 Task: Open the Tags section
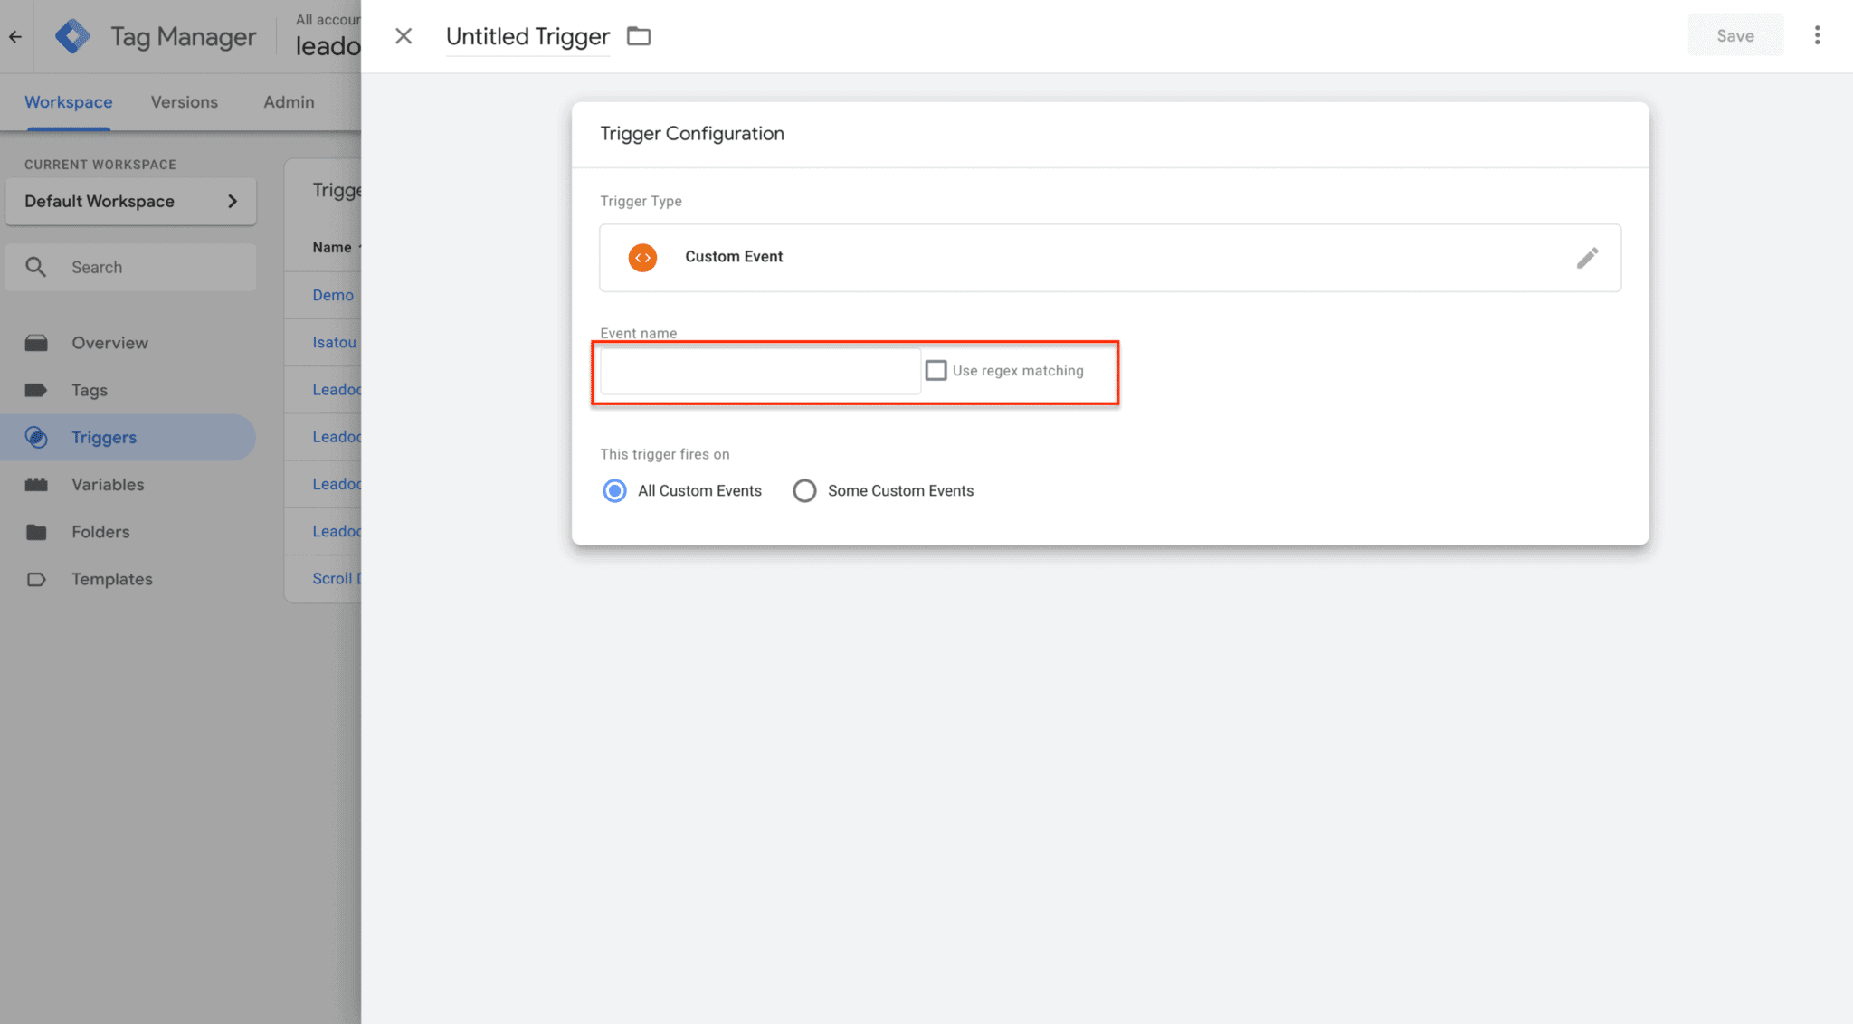[x=89, y=390]
